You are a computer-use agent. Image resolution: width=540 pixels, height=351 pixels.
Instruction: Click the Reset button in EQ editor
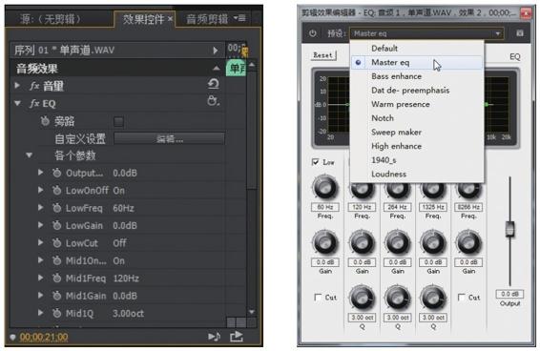click(x=323, y=55)
